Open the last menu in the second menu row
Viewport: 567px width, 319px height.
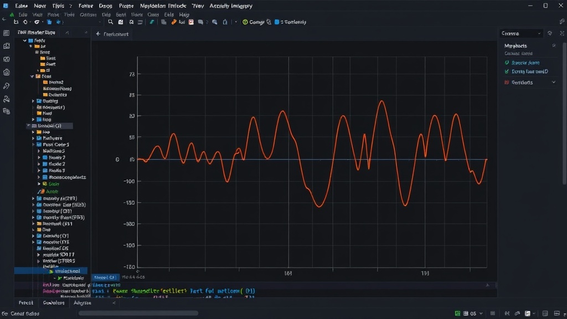coord(184,14)
